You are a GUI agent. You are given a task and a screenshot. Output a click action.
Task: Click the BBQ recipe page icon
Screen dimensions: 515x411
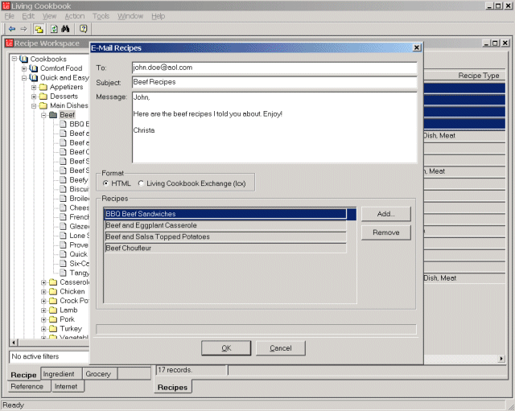tap(64, 124)
